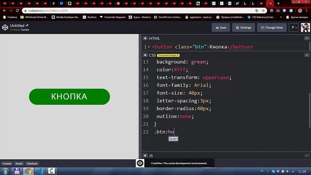Click the CodePen logo in header

(5, 27)
